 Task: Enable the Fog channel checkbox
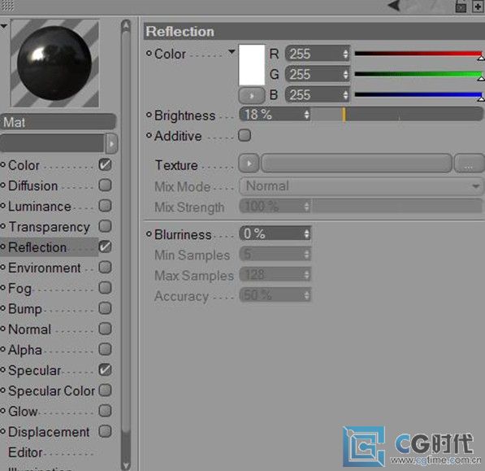click(x=105, y=288)
